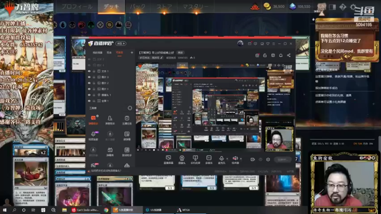Toggle lock on 文本 1 layer
381x214 pixels.
[x=94, y=71]
